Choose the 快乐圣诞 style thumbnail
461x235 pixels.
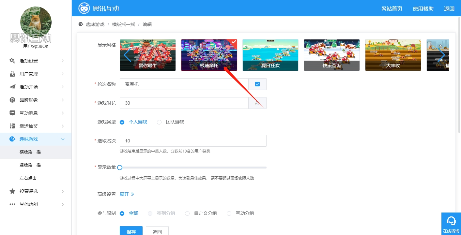tap(332, 55)
